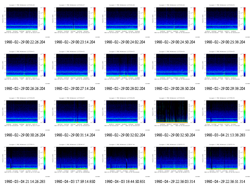Open spectrogram thumbnail dated 1980-02-29 00:26:26.204

[25, 67]
